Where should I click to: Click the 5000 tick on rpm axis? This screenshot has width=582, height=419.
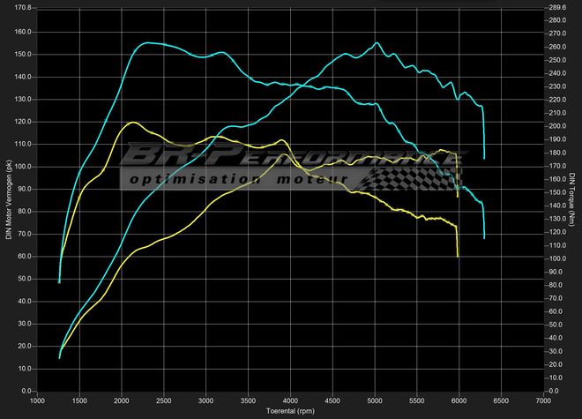pos(375,400)
